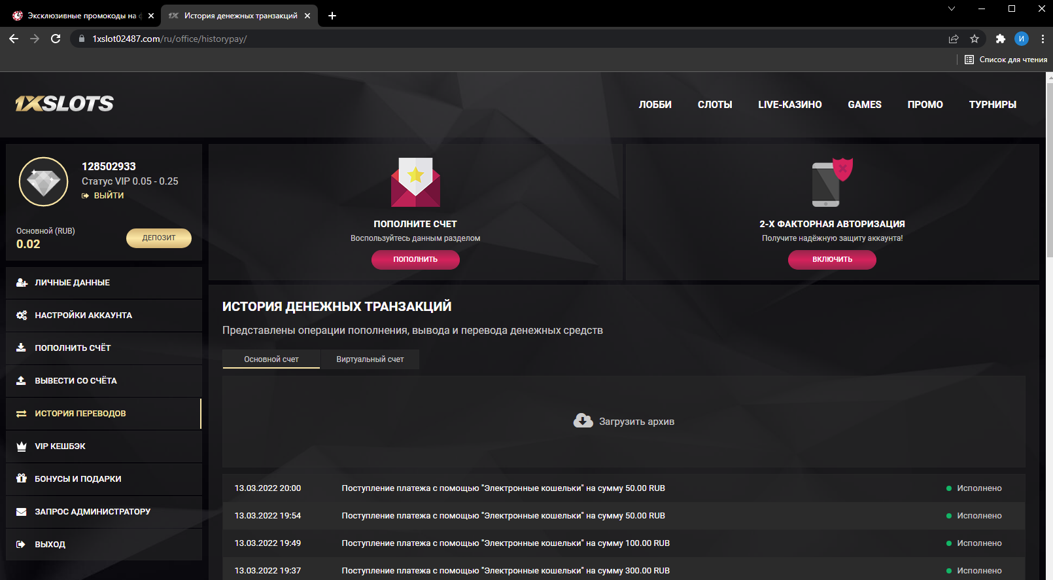This screenshot has height=580, width=1053.
Task: Click the diamond VIP status avatar
Action: tap(44, 181)
